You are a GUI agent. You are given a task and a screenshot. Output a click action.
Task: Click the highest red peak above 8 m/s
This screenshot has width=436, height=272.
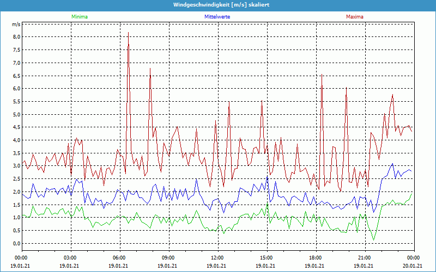pos(128,34)
